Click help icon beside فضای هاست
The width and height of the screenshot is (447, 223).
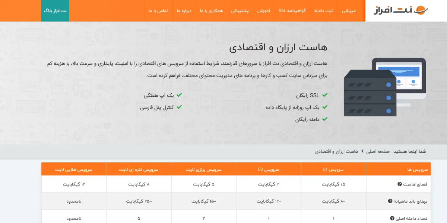(x=399, y=184)
